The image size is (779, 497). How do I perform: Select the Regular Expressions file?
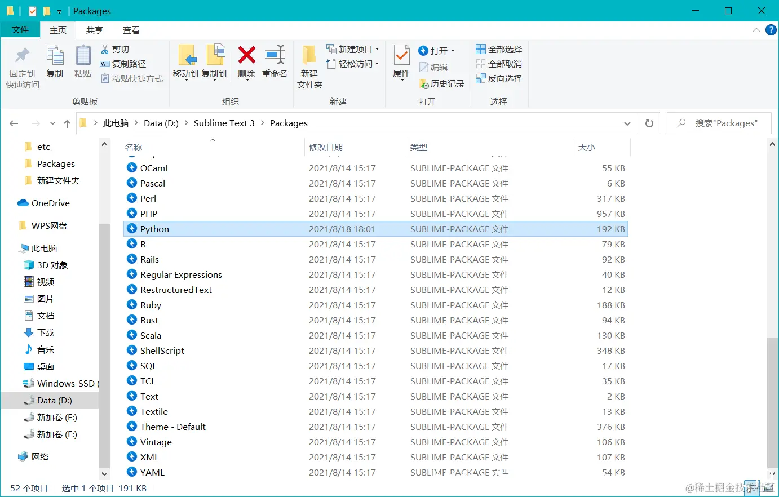point(181,274)
